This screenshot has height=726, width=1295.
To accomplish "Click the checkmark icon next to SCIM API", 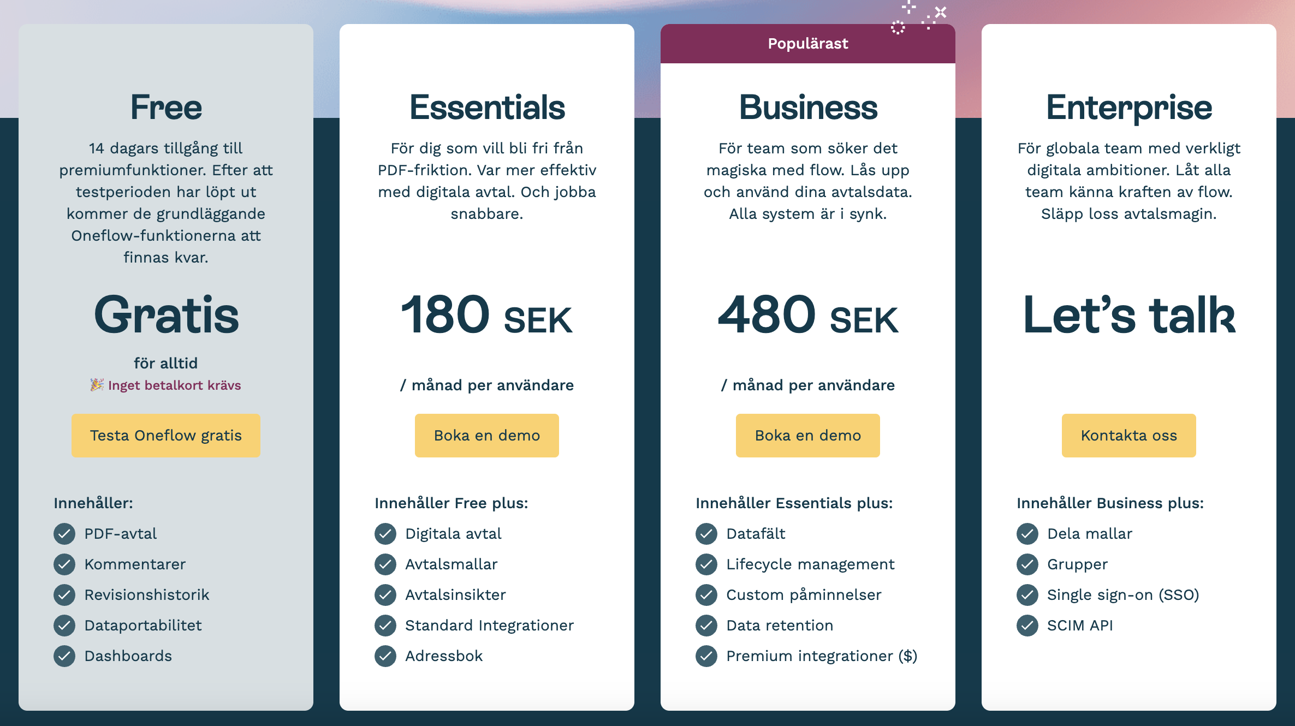I will [1027, 626].
